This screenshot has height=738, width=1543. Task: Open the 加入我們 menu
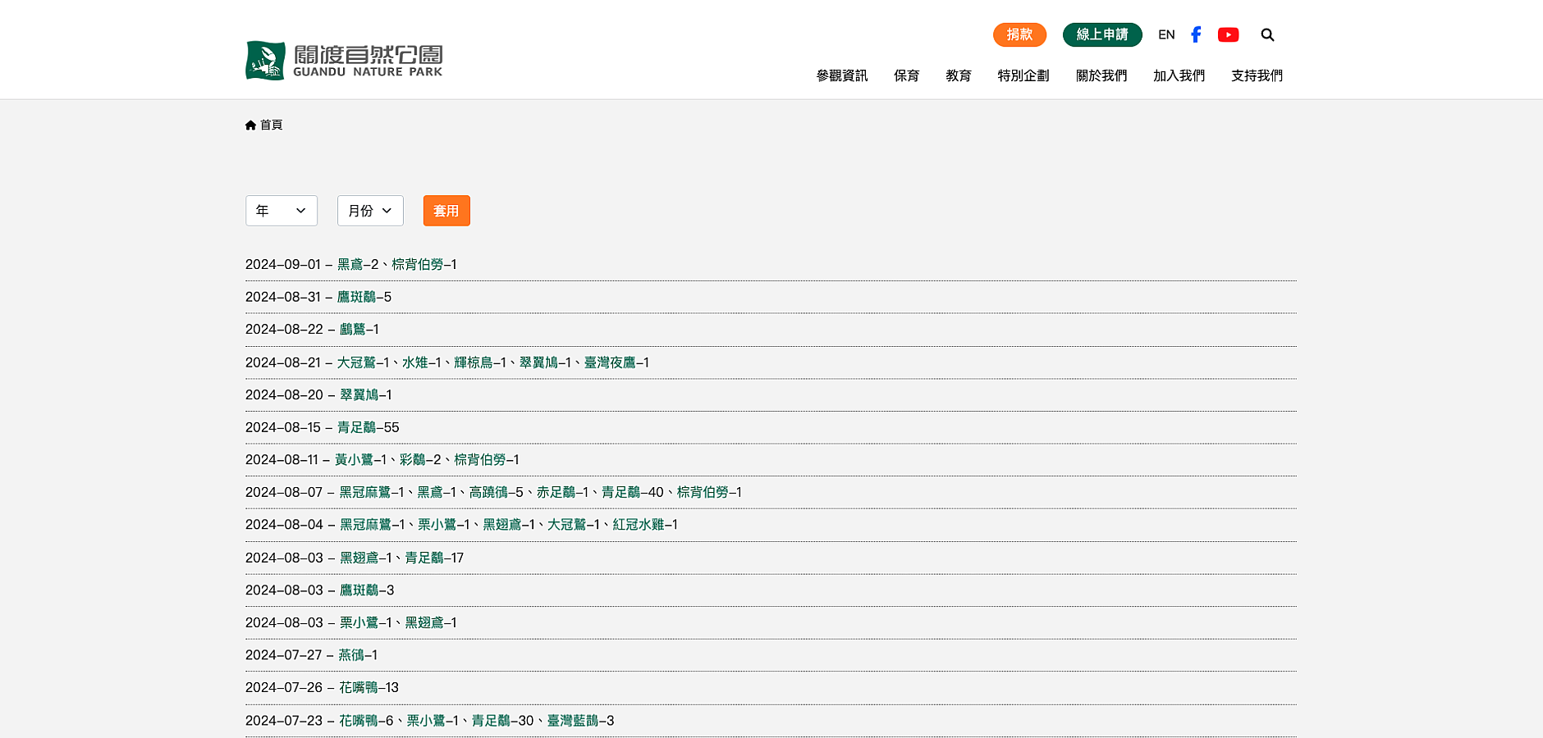click(x=1179, y=75)
